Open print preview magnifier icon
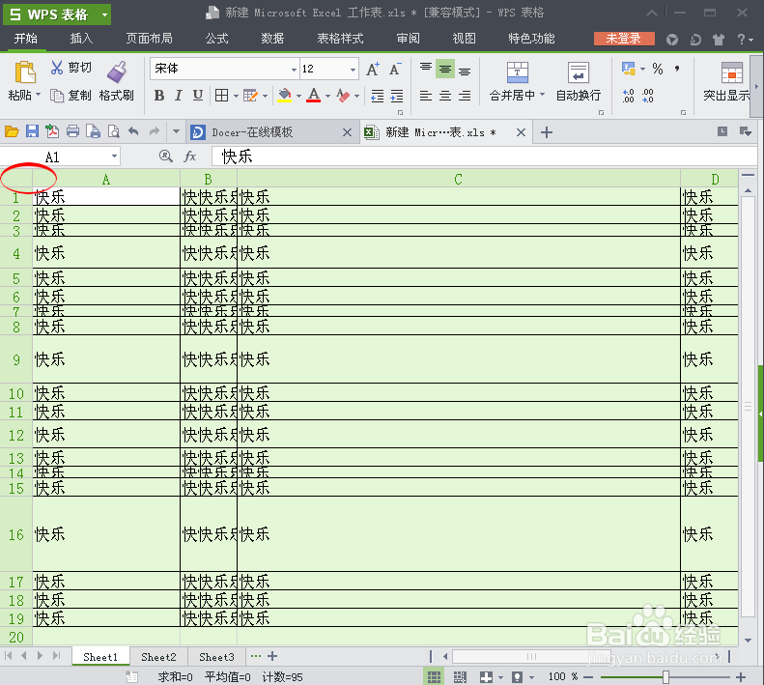The height and width of the screenshot is (685, 764). pyautogui.click(x=114, y=131)
